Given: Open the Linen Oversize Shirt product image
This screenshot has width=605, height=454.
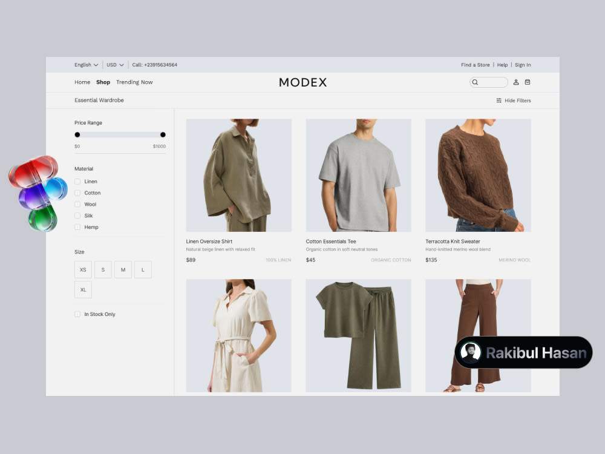Looking at the screenshot, I should [239, 176].
